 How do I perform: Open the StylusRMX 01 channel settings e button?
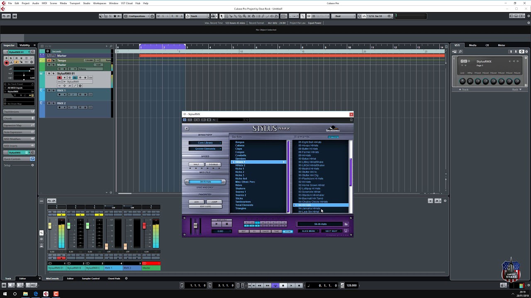(x=70, y=78)
